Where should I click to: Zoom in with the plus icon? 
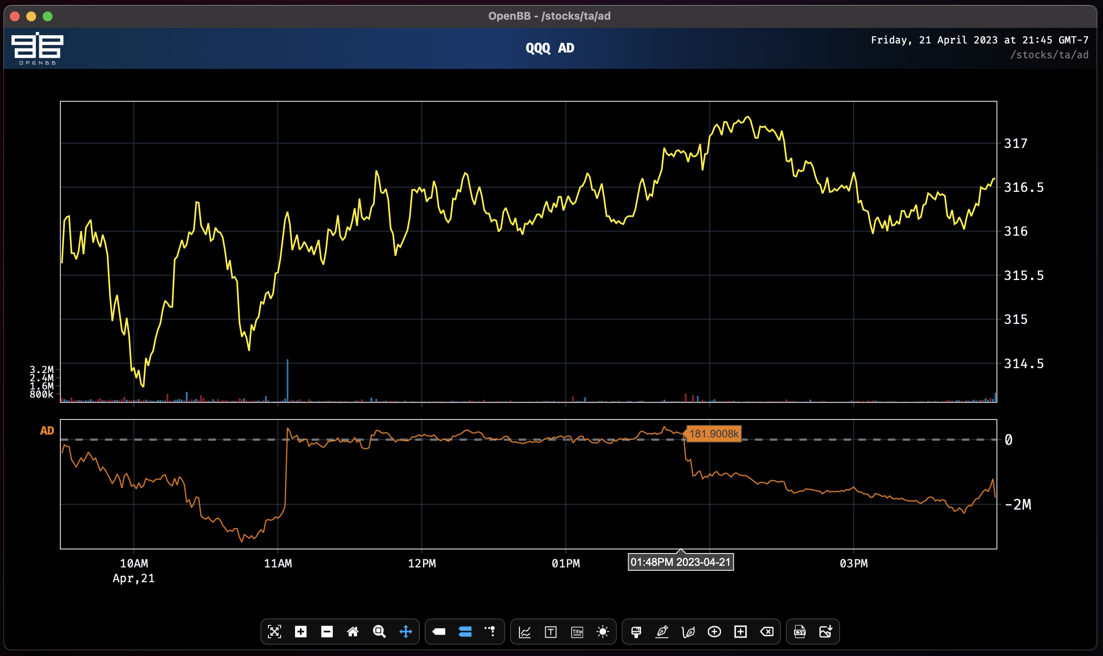301,632
